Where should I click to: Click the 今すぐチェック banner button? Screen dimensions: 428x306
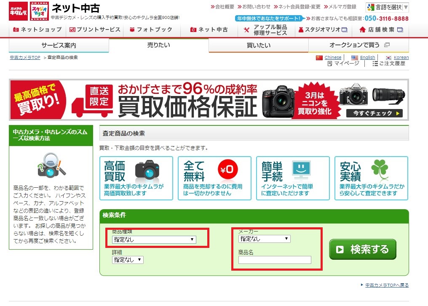tap(374, 113)
